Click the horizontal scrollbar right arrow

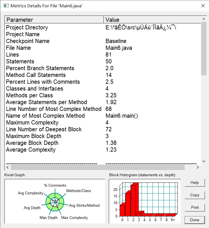click(198, 167)
